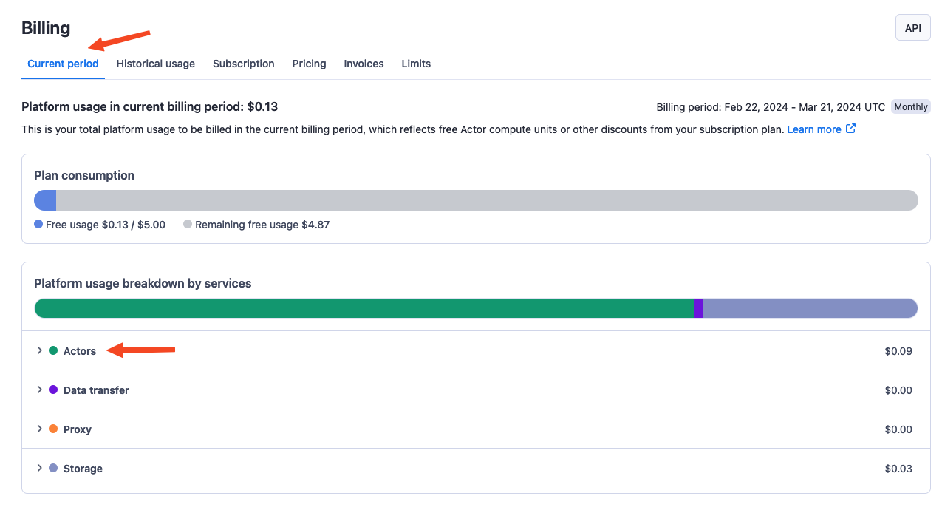
Task: Expand the Data transfer usage row
Action: point(39,390)
